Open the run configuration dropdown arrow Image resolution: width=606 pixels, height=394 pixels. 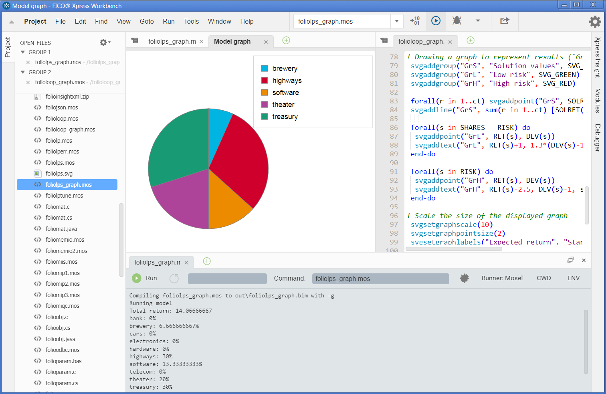396,21
